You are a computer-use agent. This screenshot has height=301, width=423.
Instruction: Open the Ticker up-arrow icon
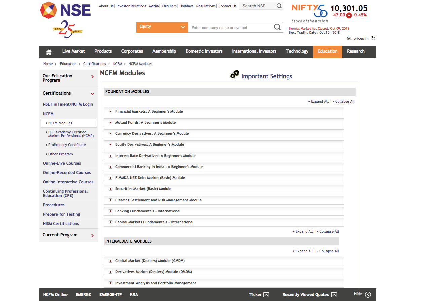coord(266,295)
